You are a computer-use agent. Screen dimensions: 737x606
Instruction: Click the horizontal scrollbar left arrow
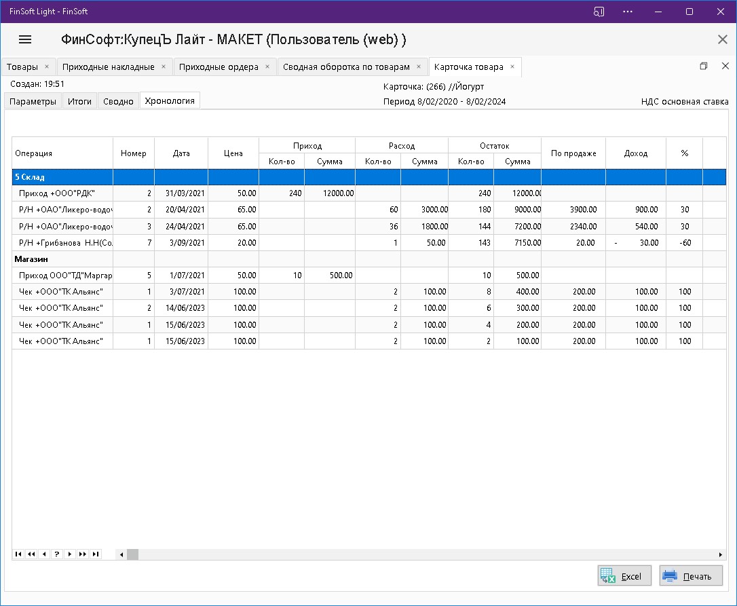(121, 554)
